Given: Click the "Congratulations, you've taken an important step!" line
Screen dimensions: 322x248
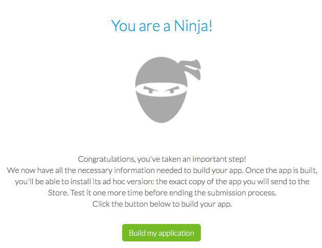Looking at the screenshot, I should point(162,159).
